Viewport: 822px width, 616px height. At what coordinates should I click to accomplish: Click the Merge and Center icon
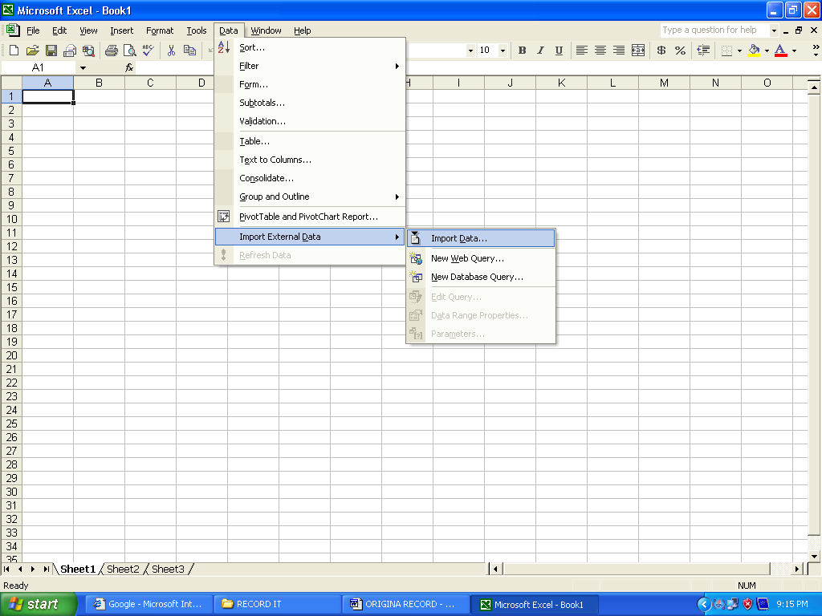click(638, 51)
